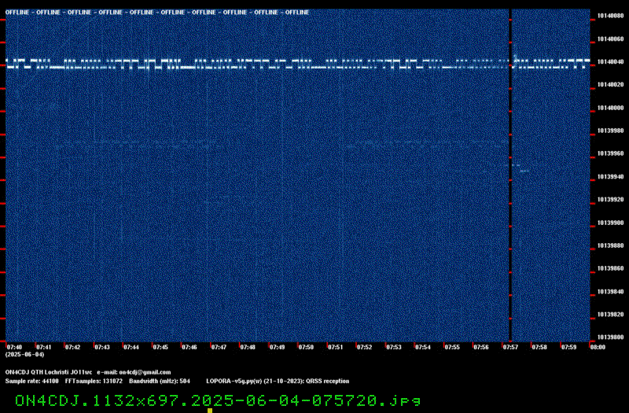Select the OFFLINE status banner text
The width and height of the screenshot is (629, 413).
tap(157, 13)
